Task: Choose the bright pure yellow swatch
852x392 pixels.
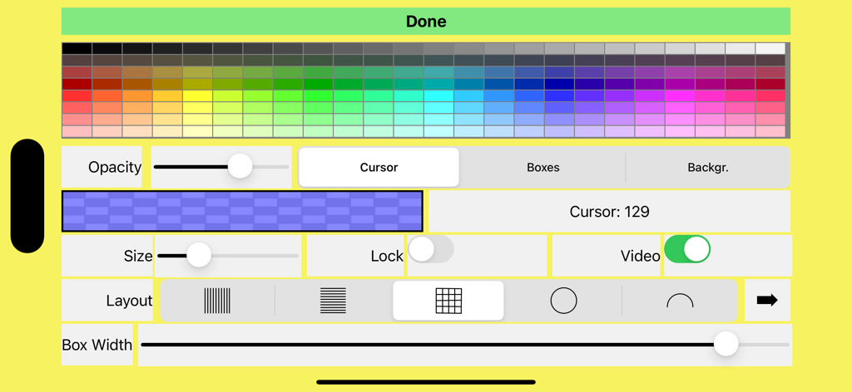Action: point(198,96)
